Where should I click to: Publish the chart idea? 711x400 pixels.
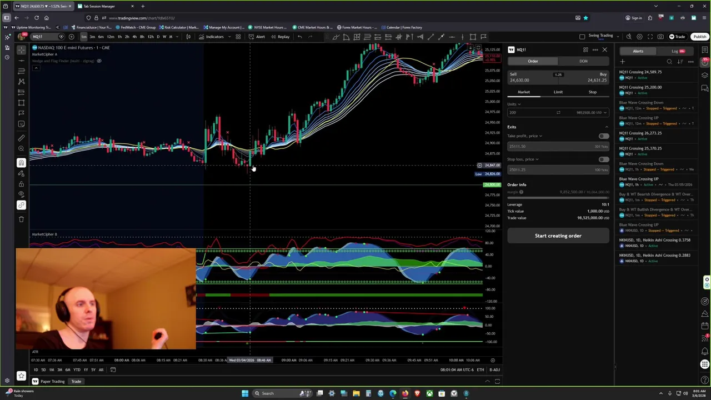pos(699,37)
